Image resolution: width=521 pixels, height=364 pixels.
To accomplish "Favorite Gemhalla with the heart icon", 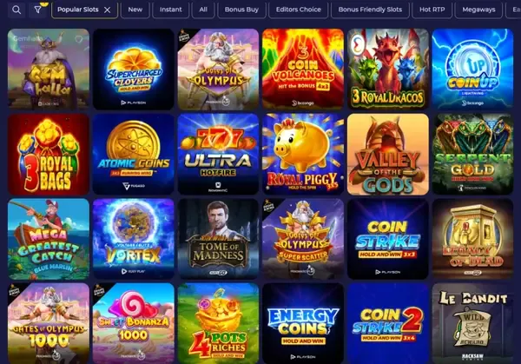I will [x=78, y=39].
